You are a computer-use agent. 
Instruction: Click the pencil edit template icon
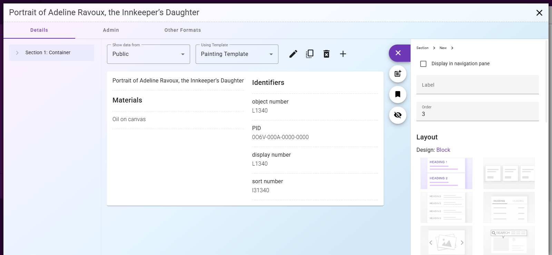[293, 54]
